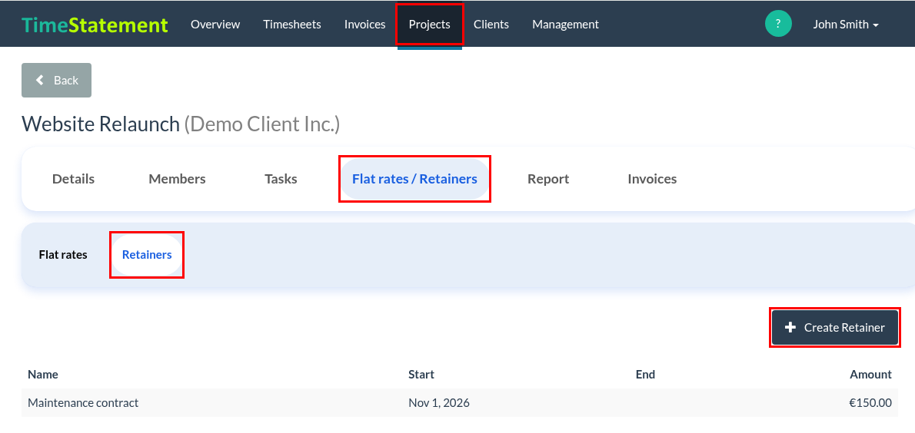Viewport: 915px width, 433px height.
Task: Select the Retainers sub-tab
Action: coord(147,255)
